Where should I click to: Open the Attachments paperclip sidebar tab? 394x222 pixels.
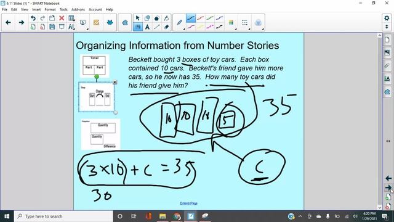click(x=387, y=66)
